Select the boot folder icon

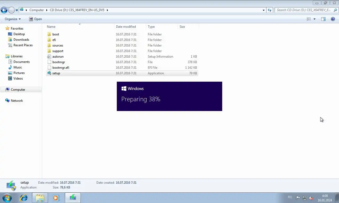click(49, 34)
